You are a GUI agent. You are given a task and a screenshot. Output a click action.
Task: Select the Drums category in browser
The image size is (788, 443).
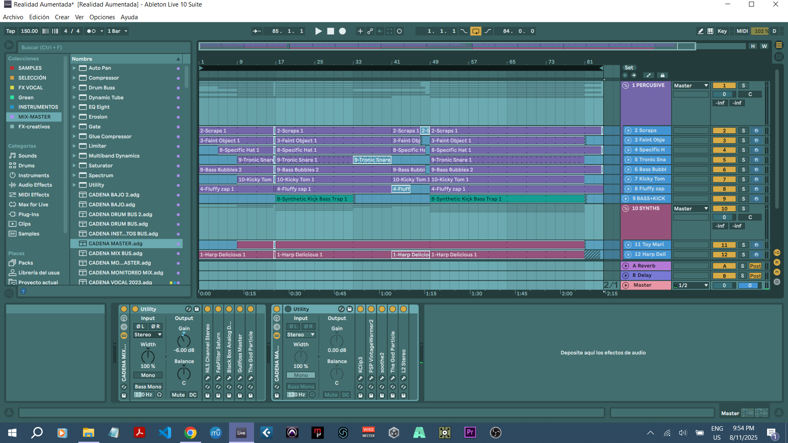point(26,166)
